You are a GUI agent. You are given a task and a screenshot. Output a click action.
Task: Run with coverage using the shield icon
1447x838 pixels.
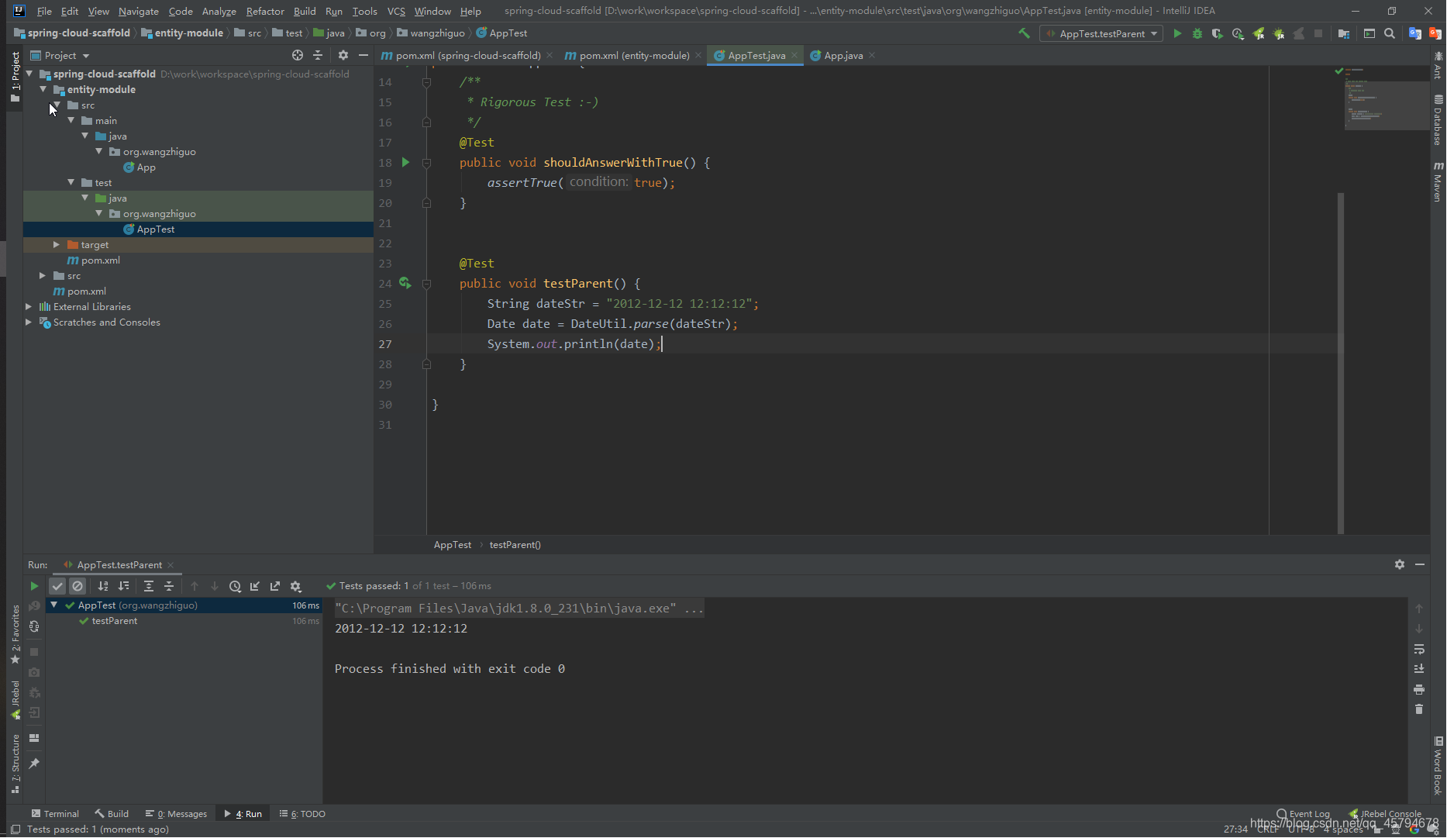[1218, 33]
